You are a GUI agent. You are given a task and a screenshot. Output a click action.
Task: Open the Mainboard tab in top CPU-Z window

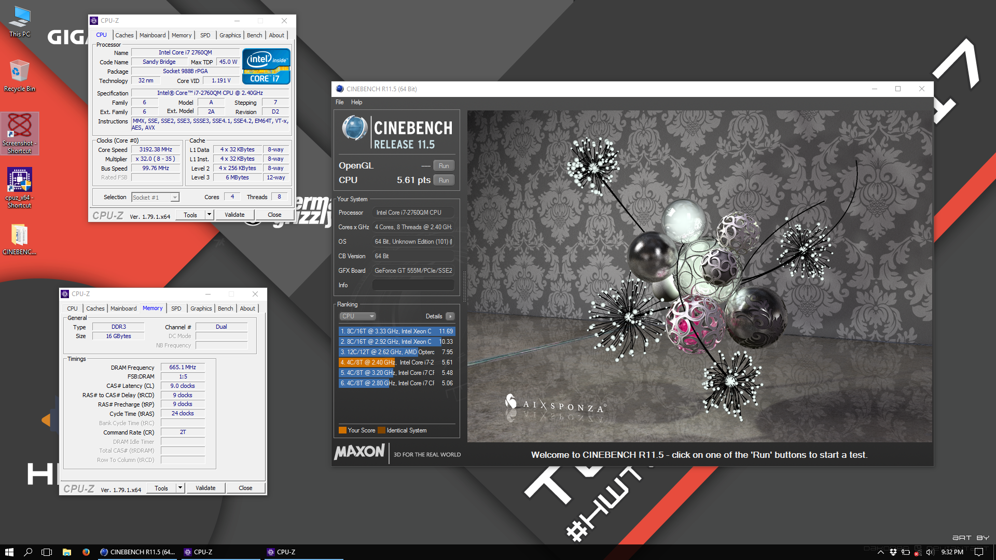coord(153,35)
